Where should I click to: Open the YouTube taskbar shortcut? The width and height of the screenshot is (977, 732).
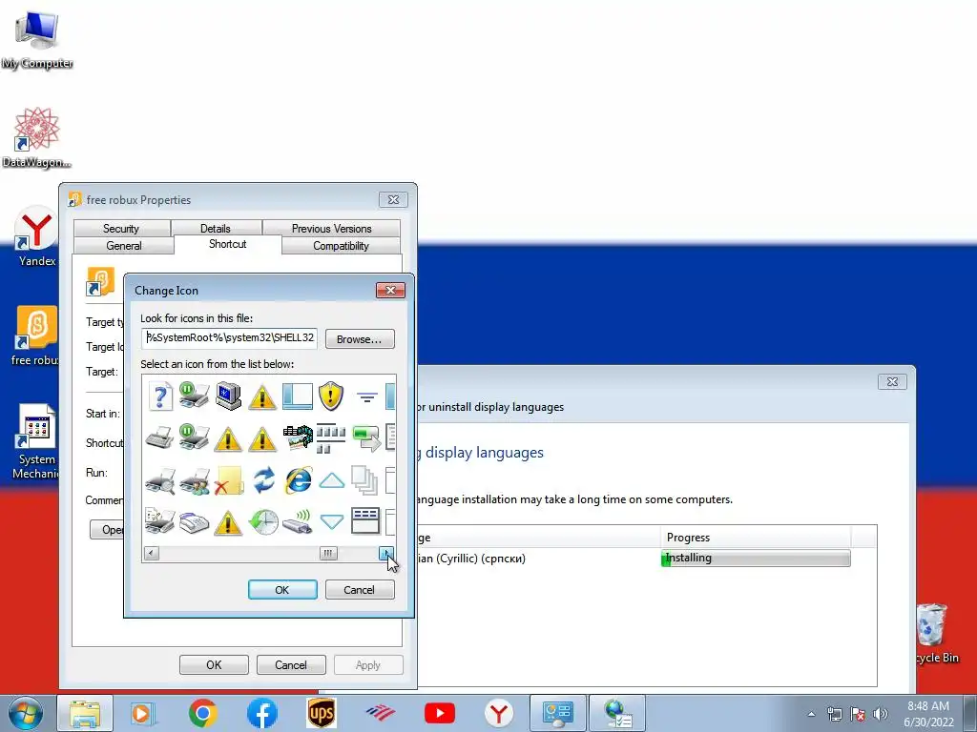(x=439, y=713)
